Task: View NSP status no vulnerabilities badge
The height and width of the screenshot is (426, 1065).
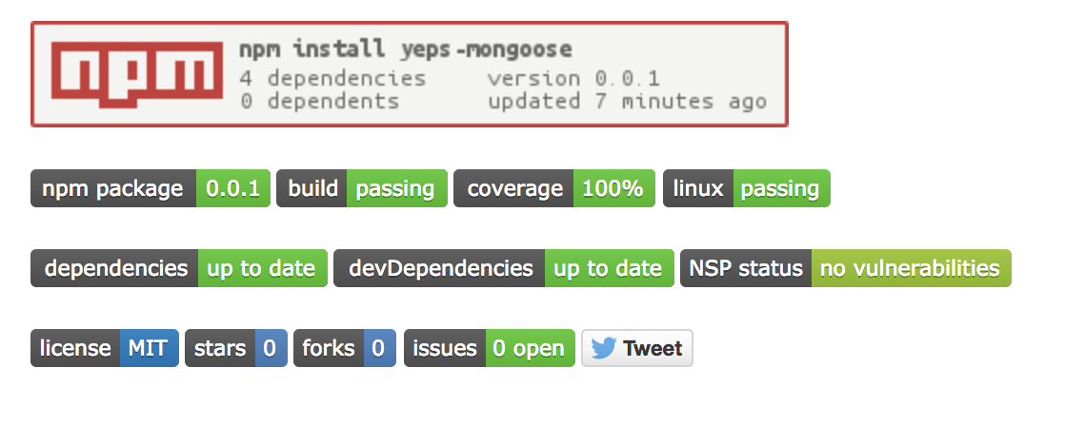Action: tap(845, 268)
